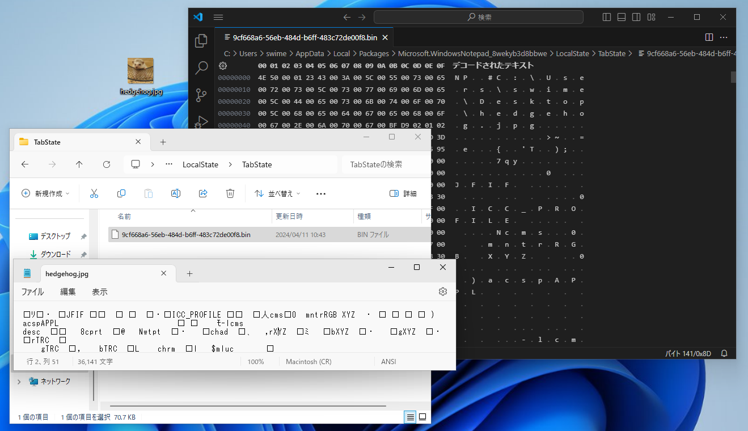The width and height of the screenshot is (748, 431).
Task: Click 'TabState' breadcrumb in VS Code
Action: tap(612, 53)
